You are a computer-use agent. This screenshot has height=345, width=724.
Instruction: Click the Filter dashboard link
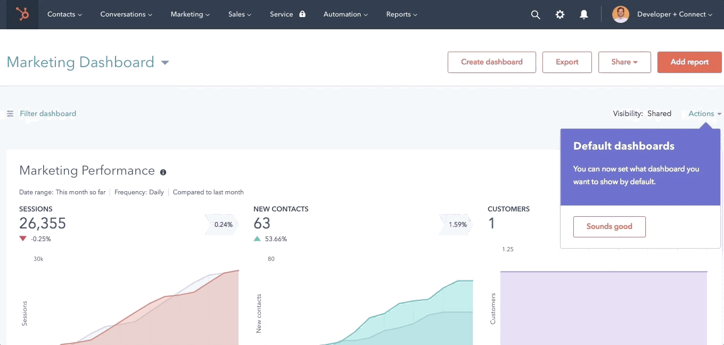coord(48,113)
